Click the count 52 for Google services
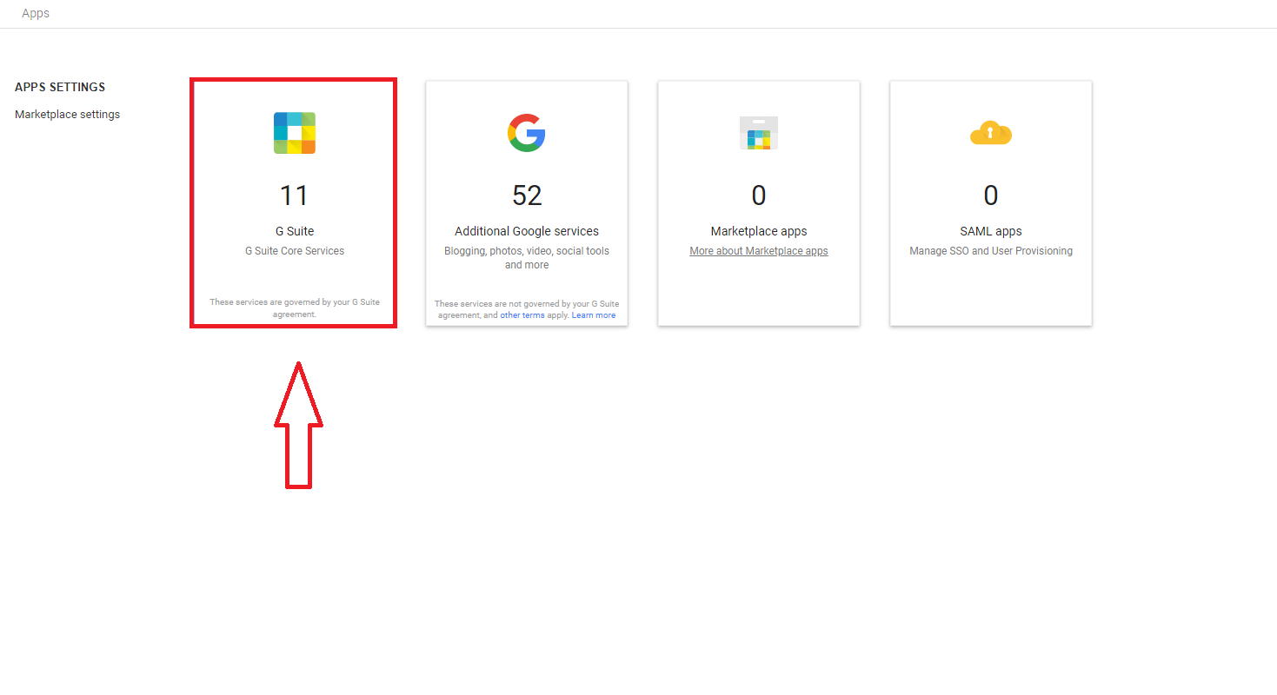1277x695 pixels. click(x=527, y=195)
